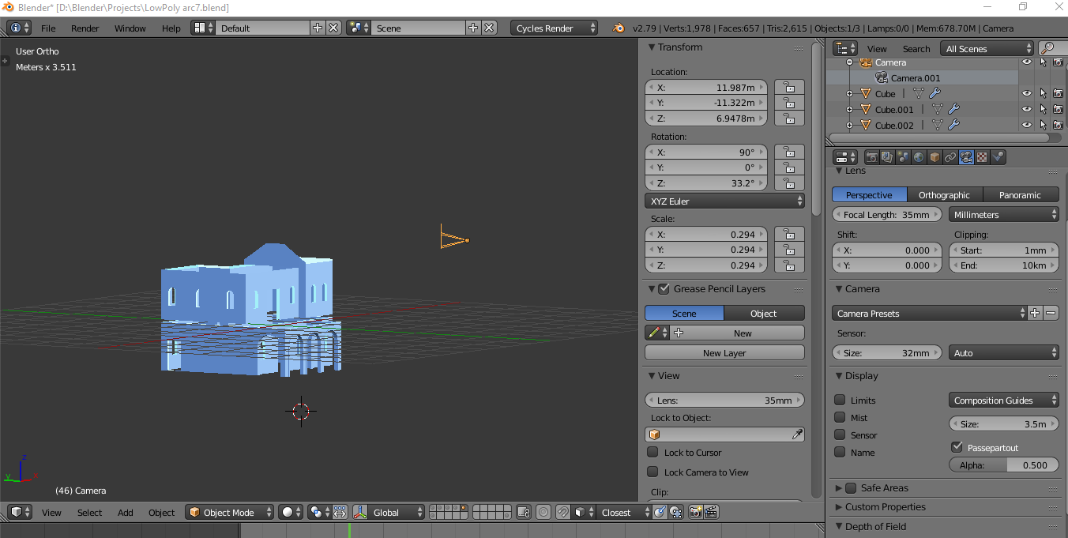Open the Millimeters lens unit dropdown

[x=1003, y=215]
